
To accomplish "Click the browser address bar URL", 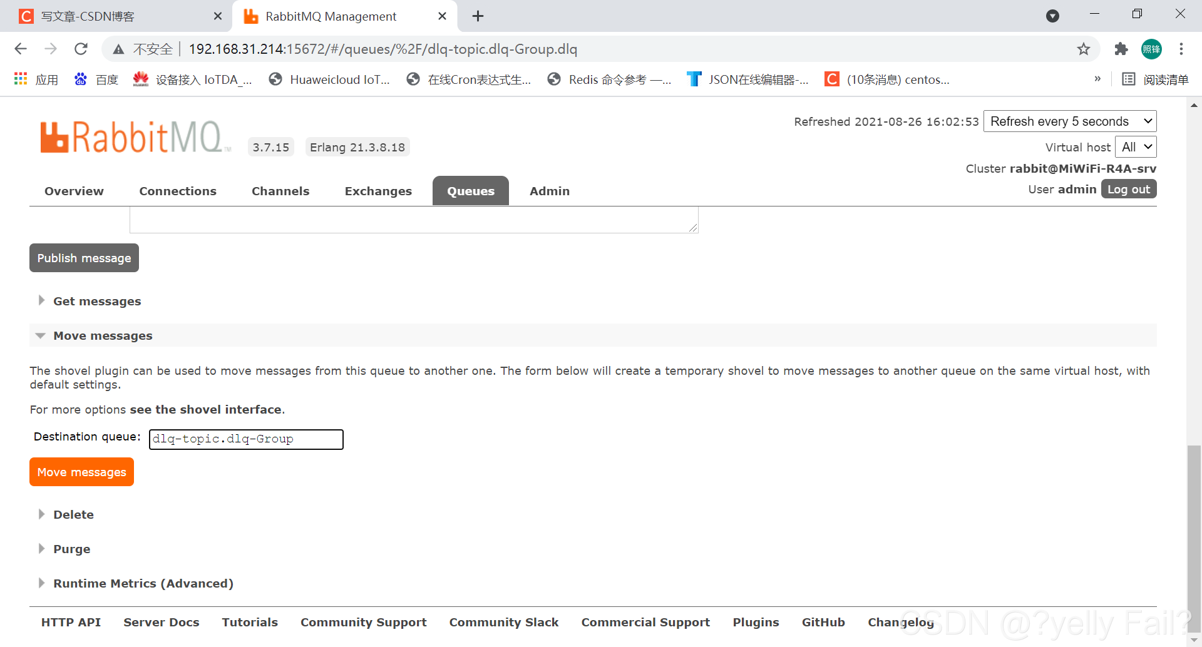I will 383,49.
